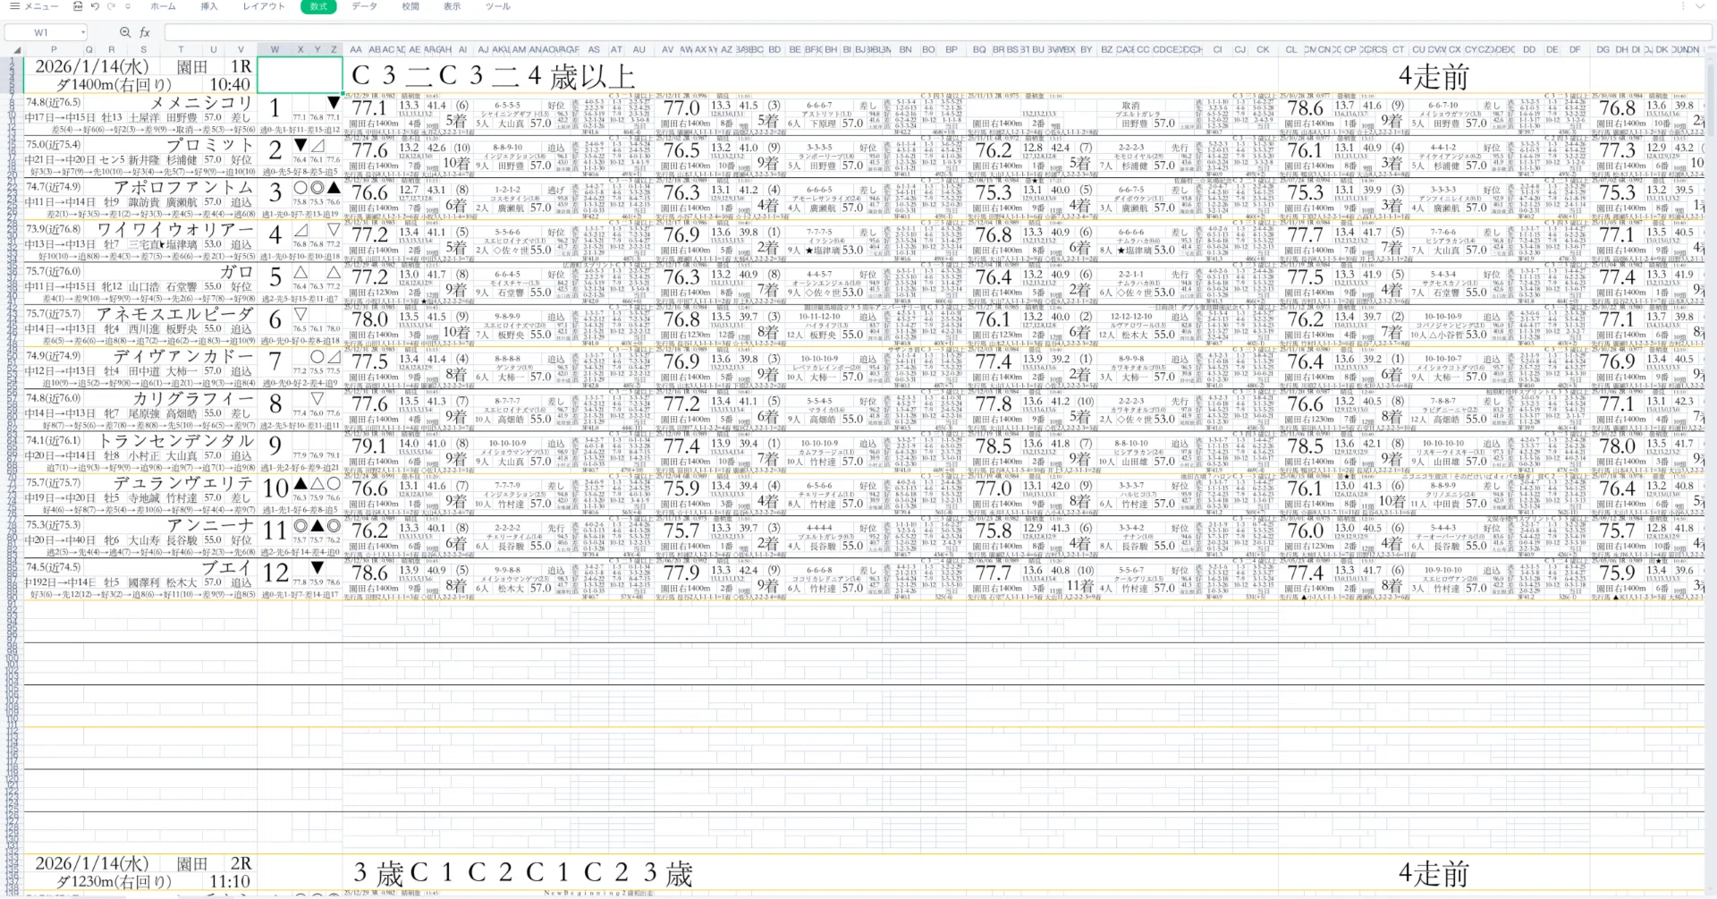Select horse name アンニーナ
The image size is (1717, 899).
[210, 525]
